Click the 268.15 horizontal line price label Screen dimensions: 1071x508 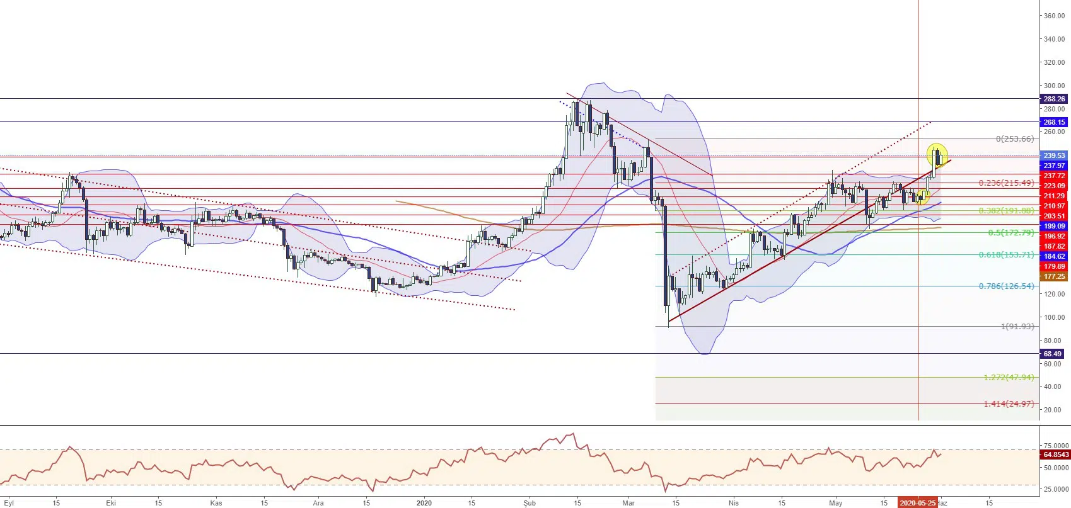(1054, 122)
